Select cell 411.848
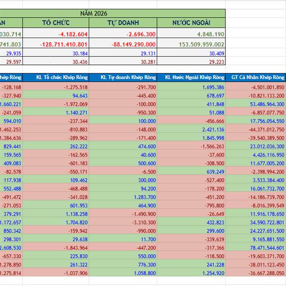 (x=191, y=103)
